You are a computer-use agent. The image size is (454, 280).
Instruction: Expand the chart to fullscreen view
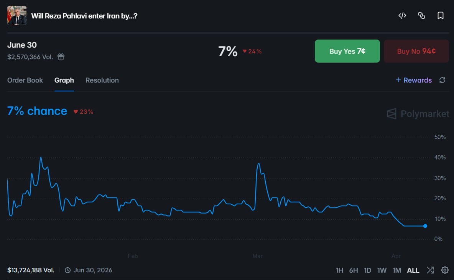tap(430, 270)
